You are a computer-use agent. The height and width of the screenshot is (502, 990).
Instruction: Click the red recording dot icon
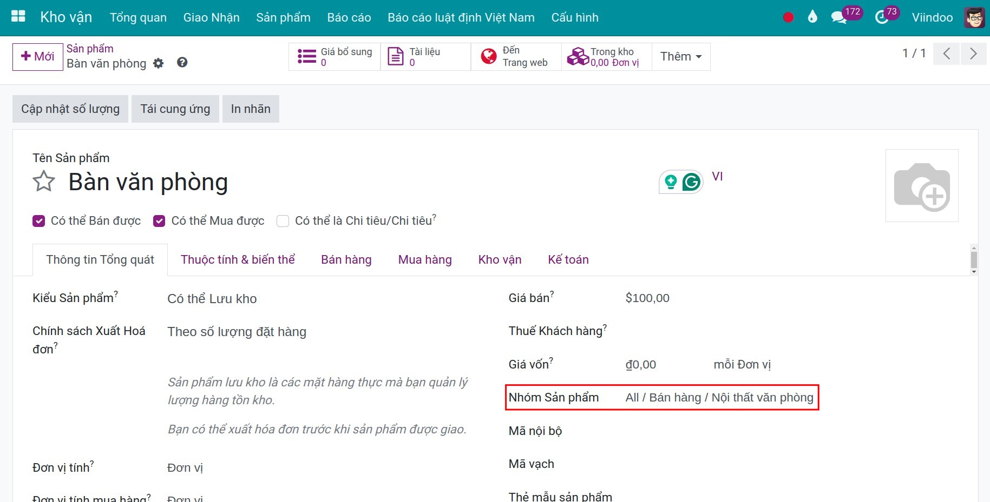[x=788, y=17]
